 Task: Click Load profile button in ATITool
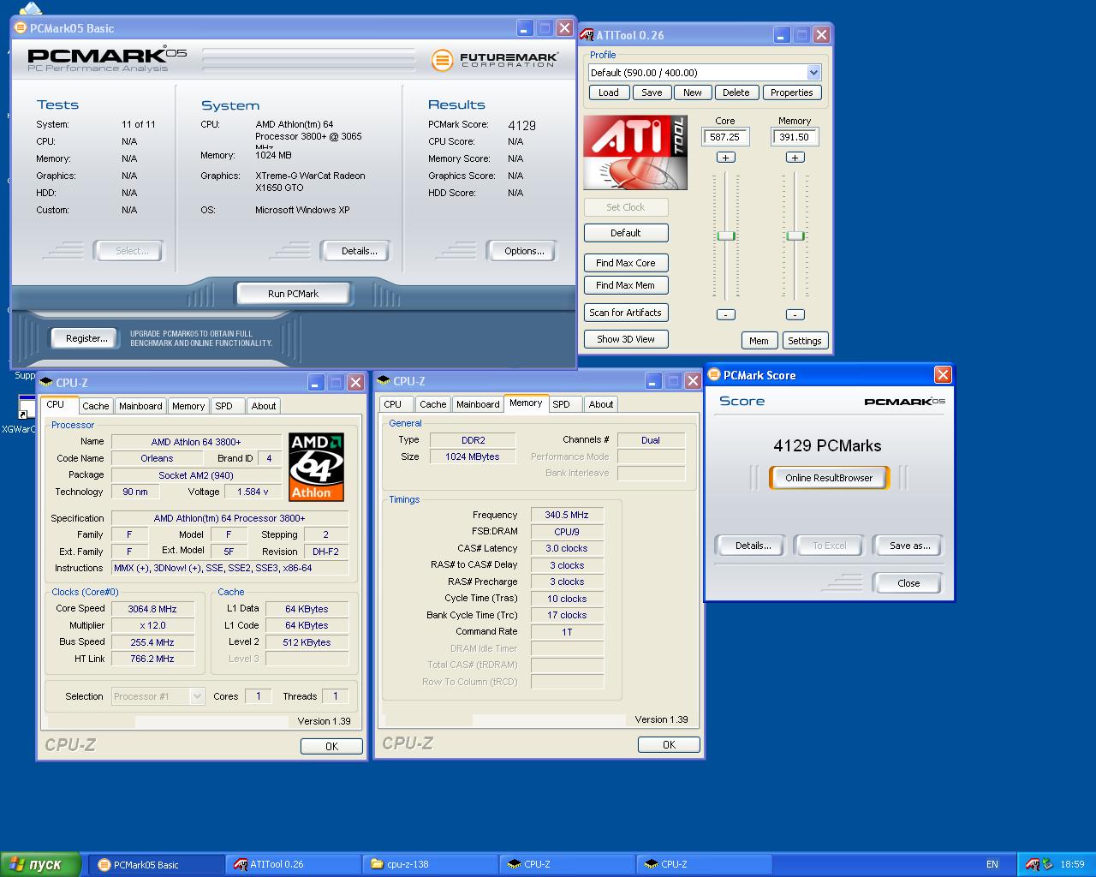[x=609, y=92]
